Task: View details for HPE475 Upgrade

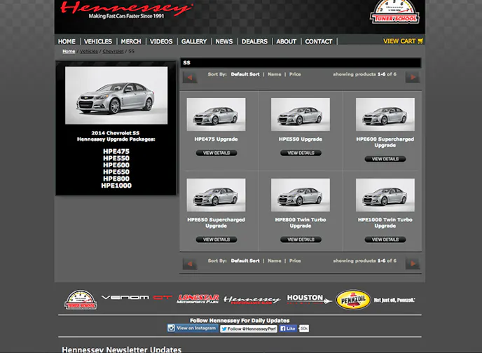Action: tap(216, 153)
